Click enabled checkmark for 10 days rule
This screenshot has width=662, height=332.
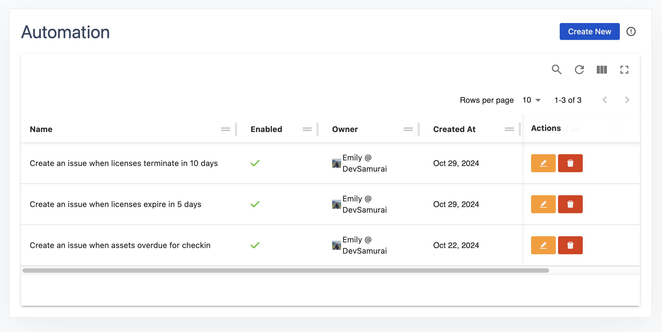[255, 163]
